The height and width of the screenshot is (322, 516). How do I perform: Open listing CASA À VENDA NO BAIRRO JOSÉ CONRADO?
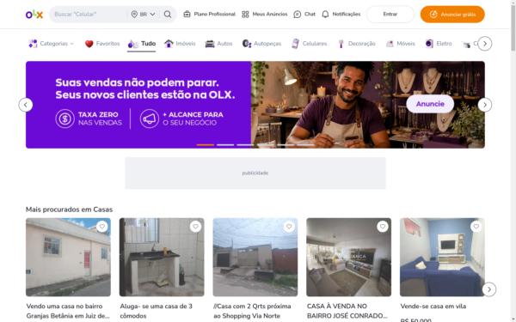(x=347, y=311)
